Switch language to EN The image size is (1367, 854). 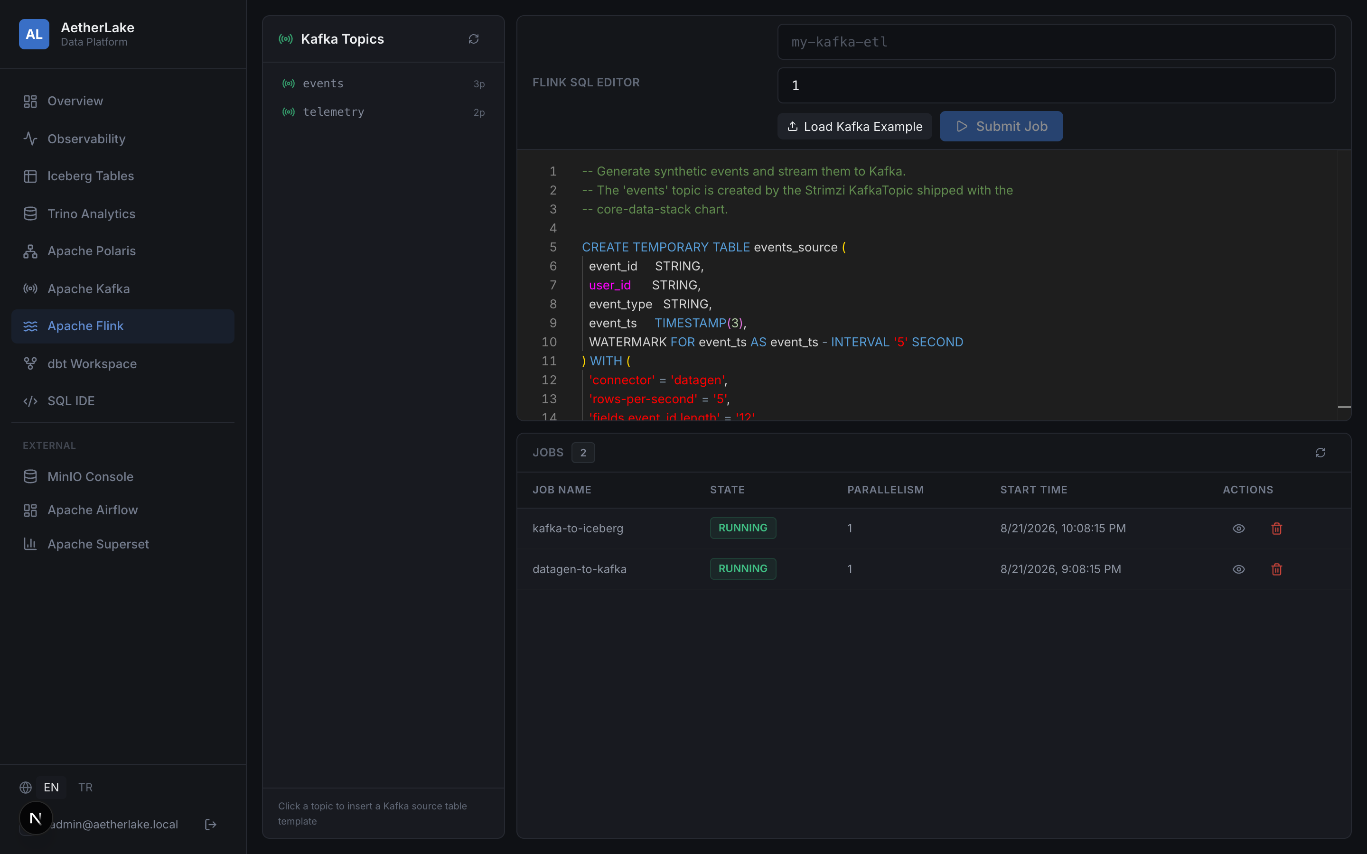(x=51, y=788)
